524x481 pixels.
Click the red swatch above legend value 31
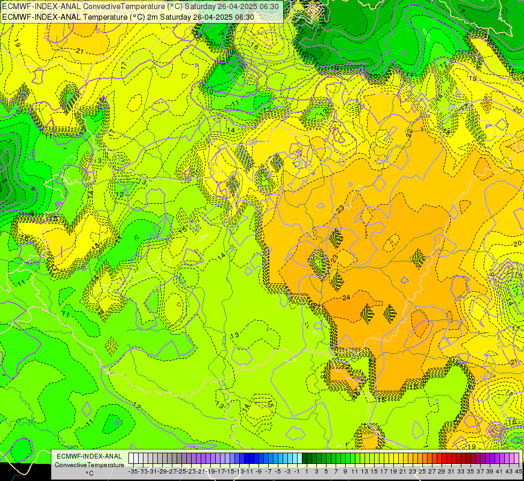click(x=449, y=458)
